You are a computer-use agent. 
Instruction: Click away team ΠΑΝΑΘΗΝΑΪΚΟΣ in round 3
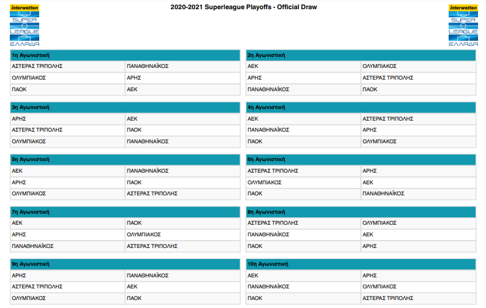click(x=148, y=141)
